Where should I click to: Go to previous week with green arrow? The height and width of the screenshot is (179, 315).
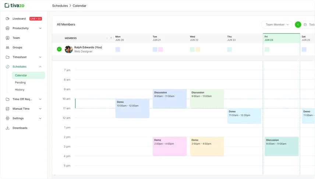click(x=298, y=25)
